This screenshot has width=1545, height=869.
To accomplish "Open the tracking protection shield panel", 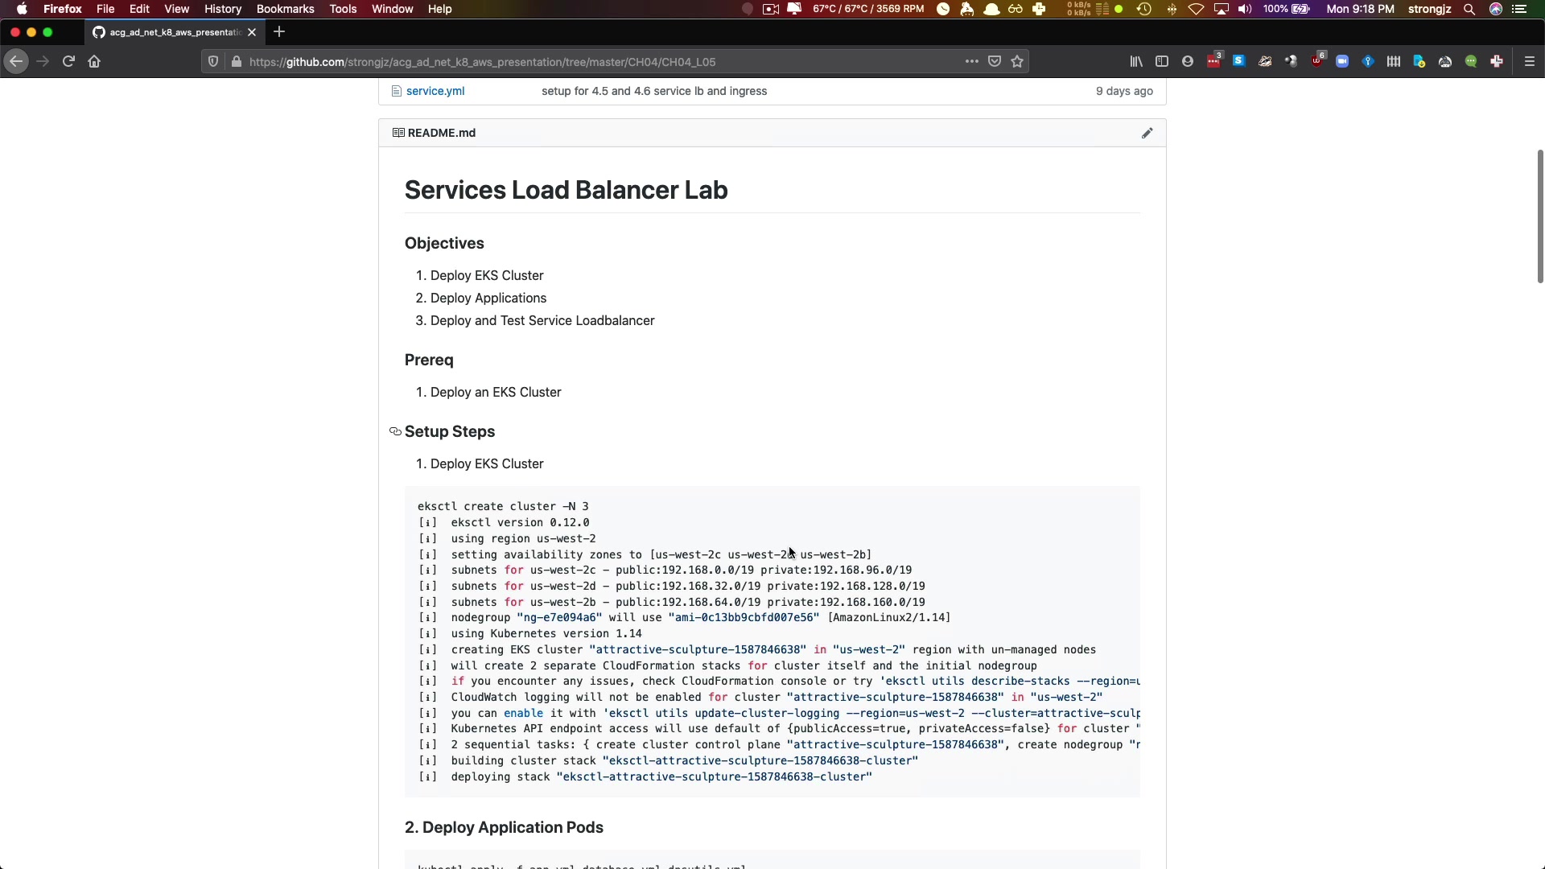I will 213,62.
